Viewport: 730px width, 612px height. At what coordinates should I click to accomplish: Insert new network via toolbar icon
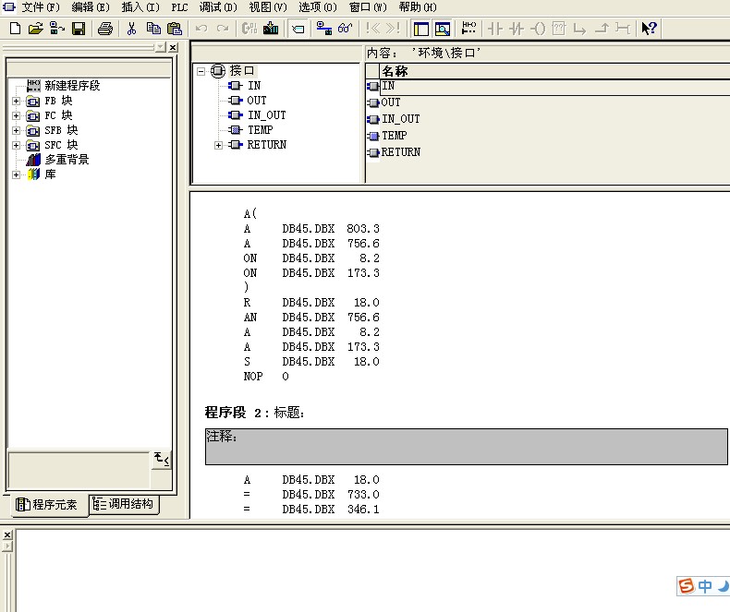[469, 29]
